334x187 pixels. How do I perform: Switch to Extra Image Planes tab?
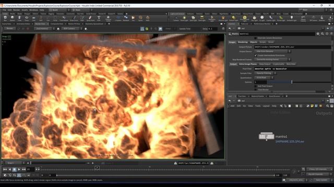[x=248, y=64]
